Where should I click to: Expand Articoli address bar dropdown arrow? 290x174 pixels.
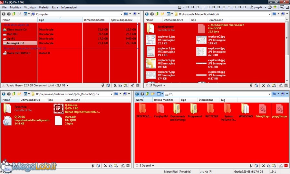tap(270, 14)
